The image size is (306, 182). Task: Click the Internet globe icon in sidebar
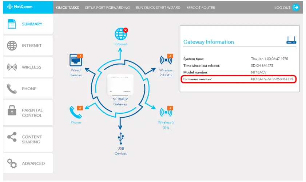12,46
